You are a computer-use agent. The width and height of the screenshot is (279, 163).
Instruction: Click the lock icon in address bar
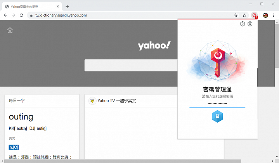pos(31,15)
